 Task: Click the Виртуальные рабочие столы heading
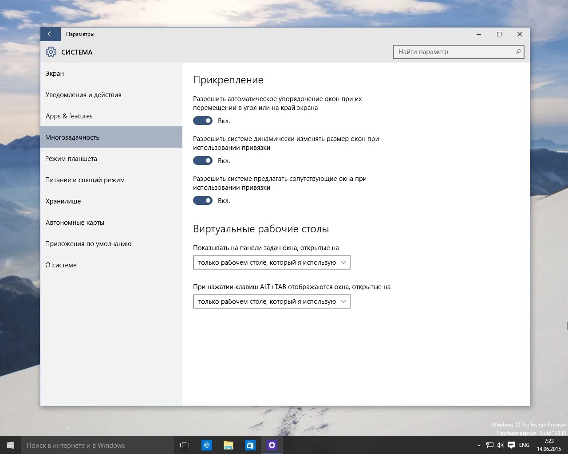[x=261, y=229]
